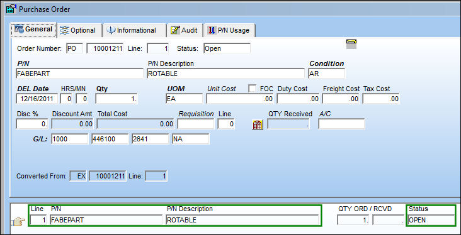This screenshot has height=235, width=461.
Task: Click the P/N field containing FABEPART
Action: [80, 74]
